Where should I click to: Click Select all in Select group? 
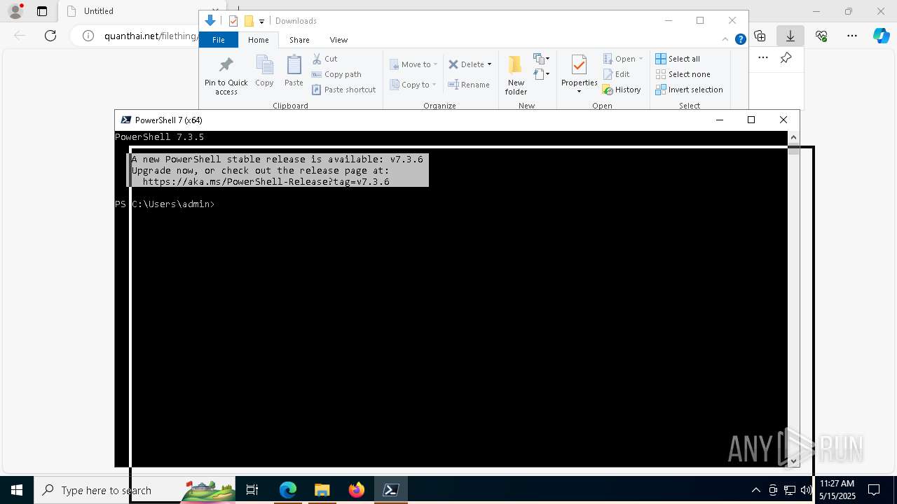click(678, 59)
